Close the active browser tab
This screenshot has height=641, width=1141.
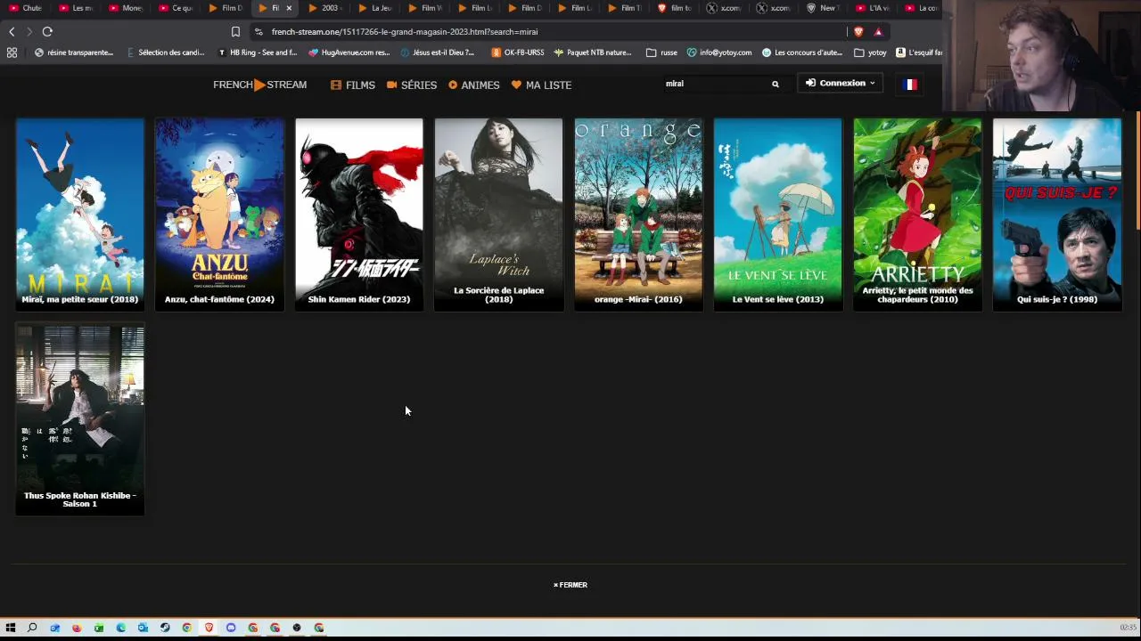[289, 8]
